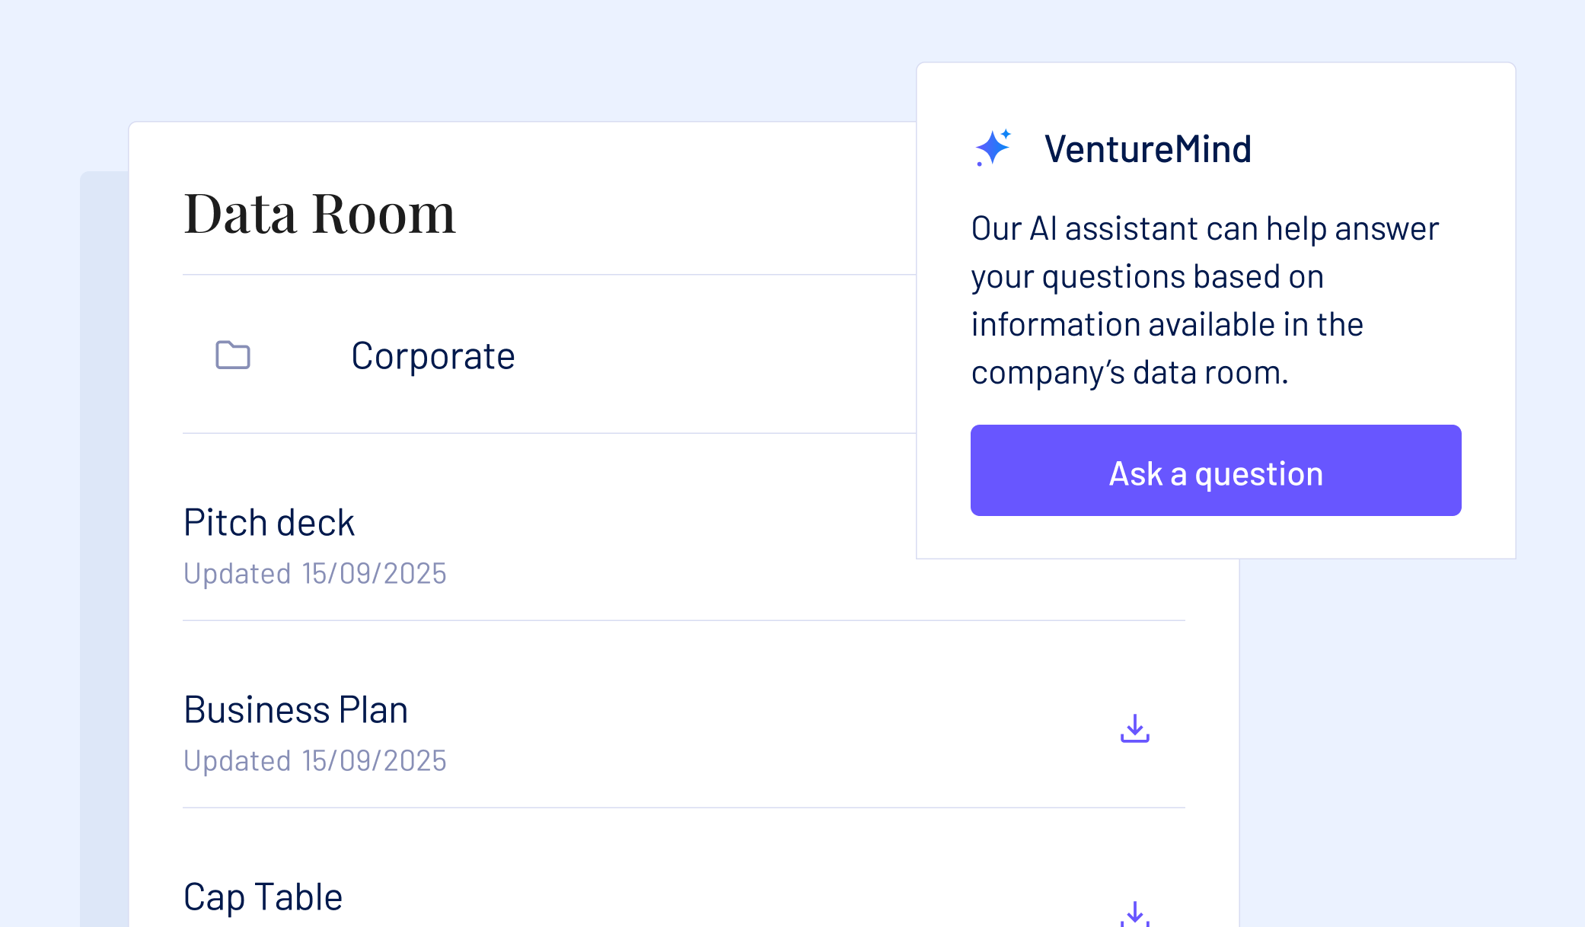Viewport: 1585px width, 927px height.
Task: Open the Corporate folder icon
Action: 233,355
